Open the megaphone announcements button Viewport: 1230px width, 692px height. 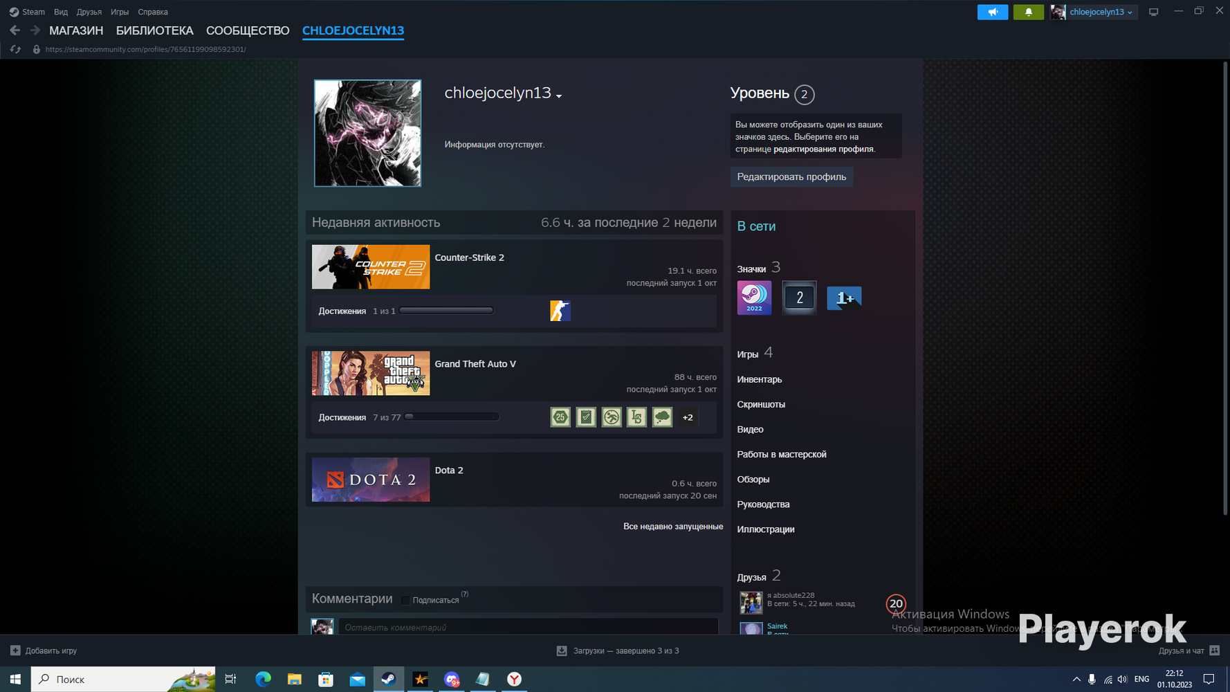click(993, 12)
